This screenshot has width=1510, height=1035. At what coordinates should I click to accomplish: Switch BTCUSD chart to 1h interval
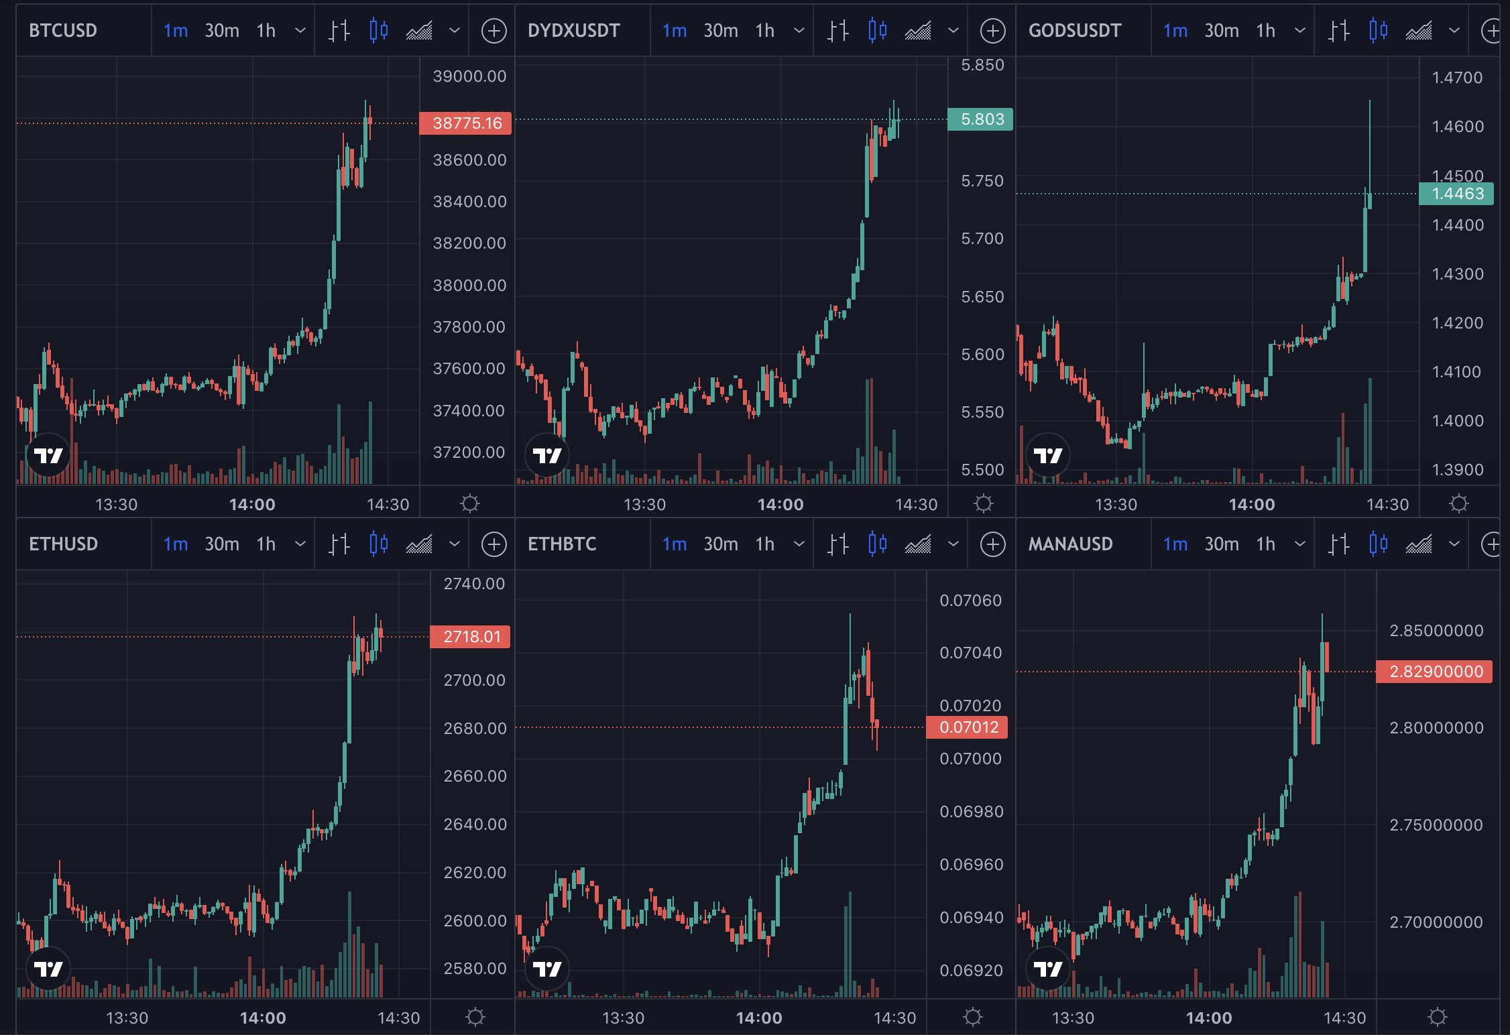click(x=266, y=31)
